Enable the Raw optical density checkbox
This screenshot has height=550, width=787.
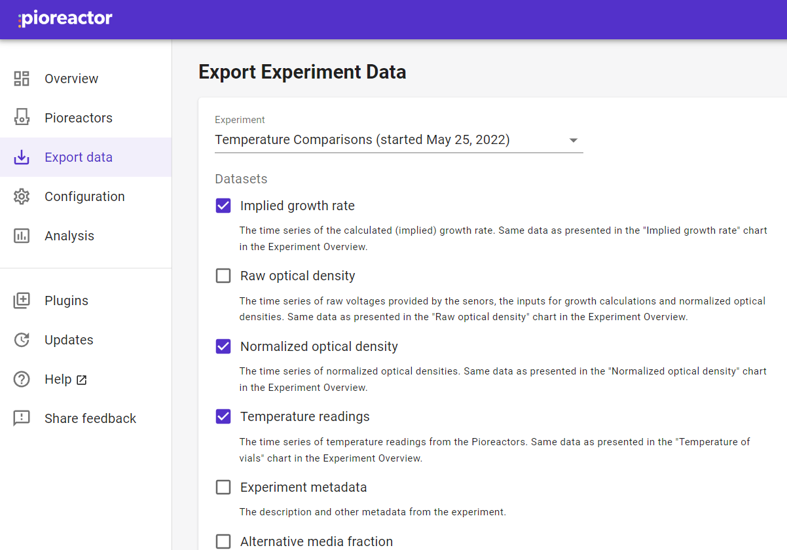tap(223, 276)
